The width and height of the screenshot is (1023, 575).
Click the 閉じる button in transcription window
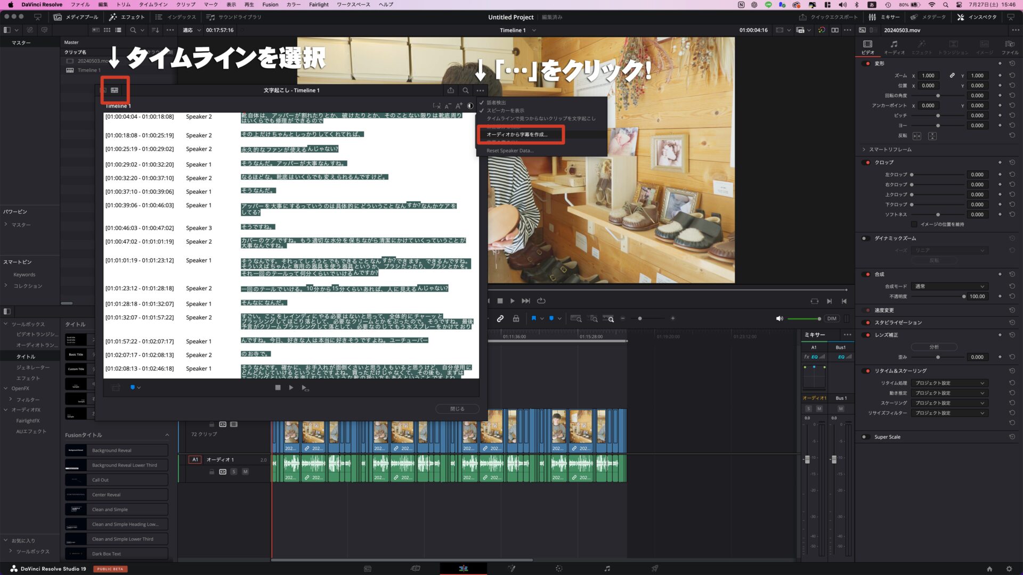457,408
